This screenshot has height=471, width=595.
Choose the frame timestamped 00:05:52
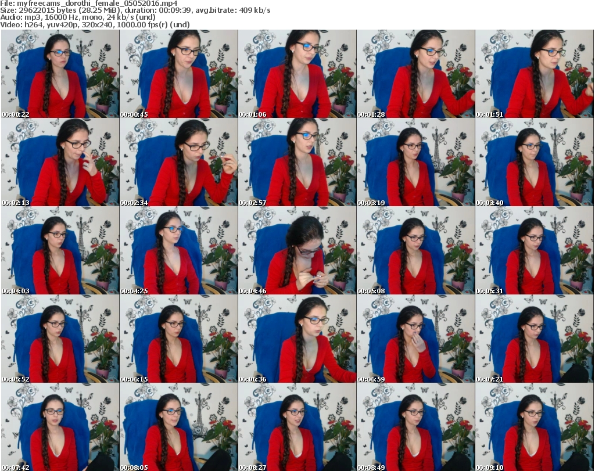point(60,339)
